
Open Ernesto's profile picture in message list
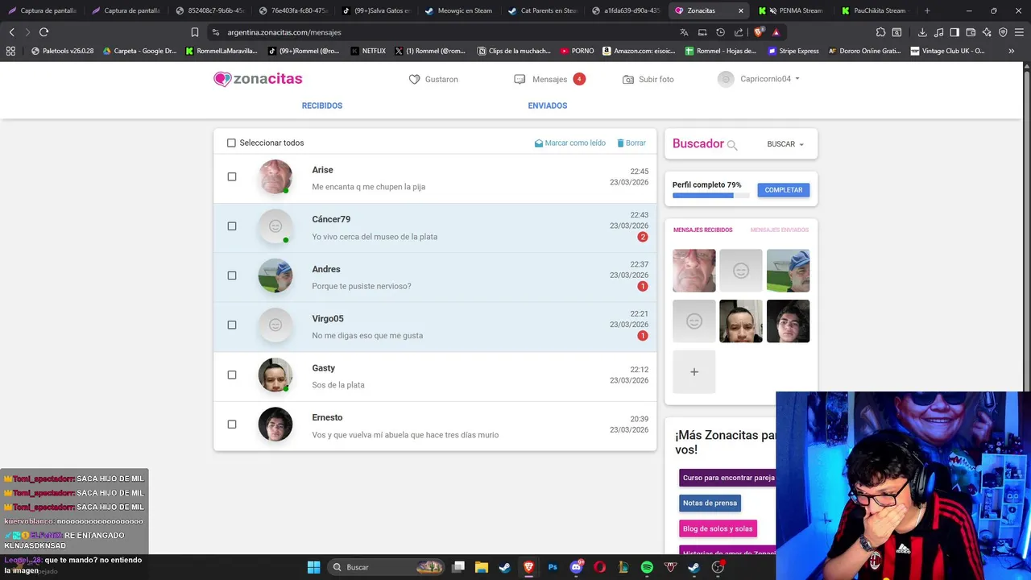click(275, 425)
